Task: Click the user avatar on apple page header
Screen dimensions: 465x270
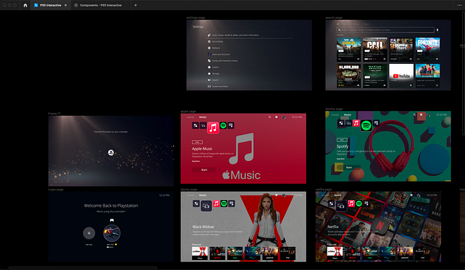Action: point(284,117)
